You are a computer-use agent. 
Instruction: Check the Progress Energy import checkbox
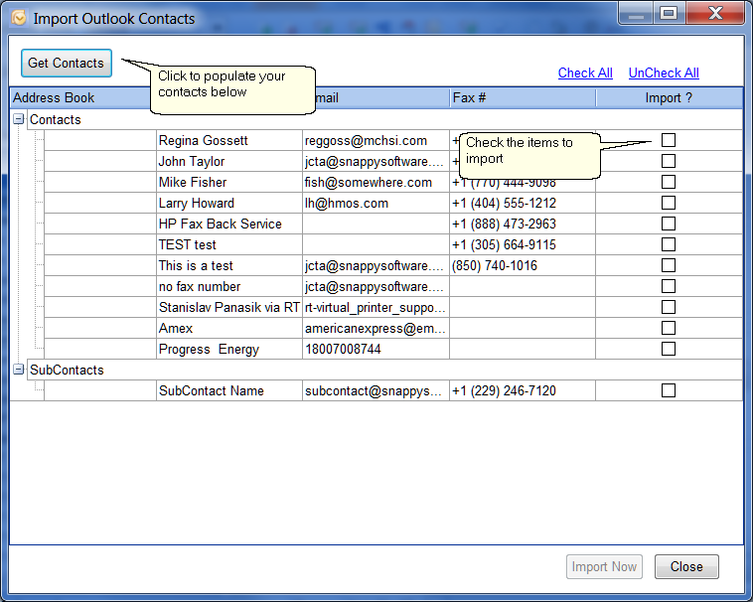669,349
